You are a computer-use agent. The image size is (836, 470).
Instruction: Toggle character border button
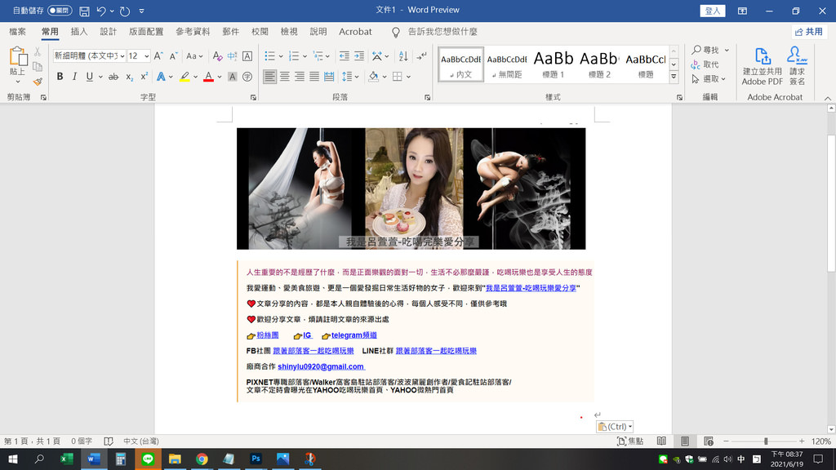[247, 56]
